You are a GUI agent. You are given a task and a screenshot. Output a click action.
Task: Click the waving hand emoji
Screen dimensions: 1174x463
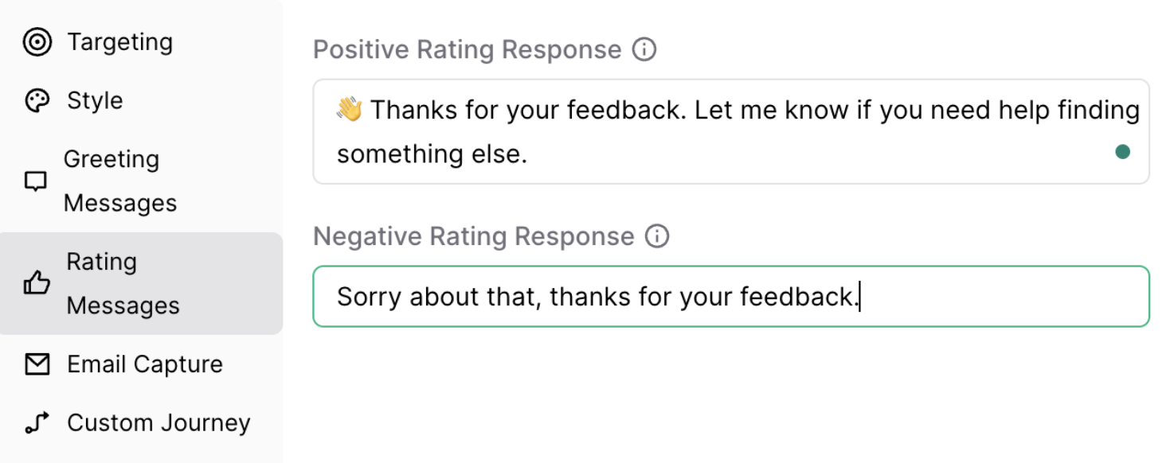[350, 109]
